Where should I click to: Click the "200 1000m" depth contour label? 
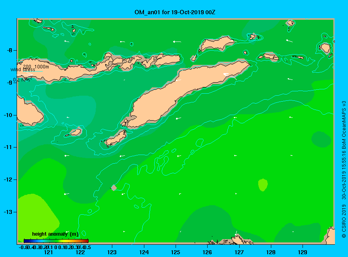tap(36, 66)
